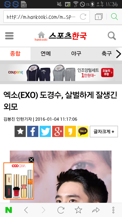Image resolution: width=122 pixels, height=217 pixels.
Task: Switch to the 야구 tab
Action: pos(76,54)
